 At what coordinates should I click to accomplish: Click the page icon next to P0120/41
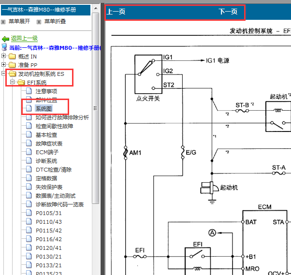[29, 248]
